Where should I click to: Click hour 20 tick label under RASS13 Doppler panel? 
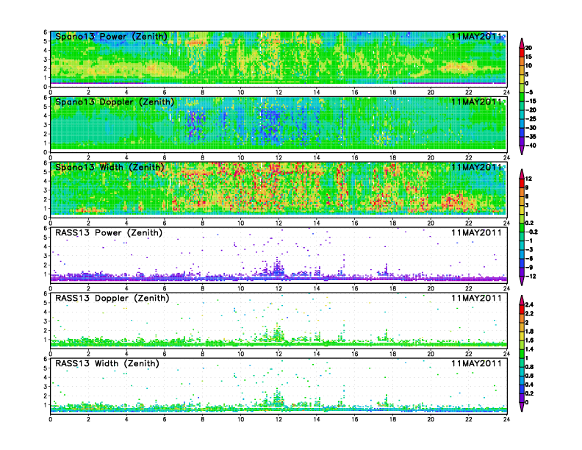coord(431,354)
